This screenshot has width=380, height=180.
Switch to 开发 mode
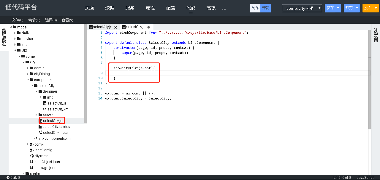coord(266,8)
